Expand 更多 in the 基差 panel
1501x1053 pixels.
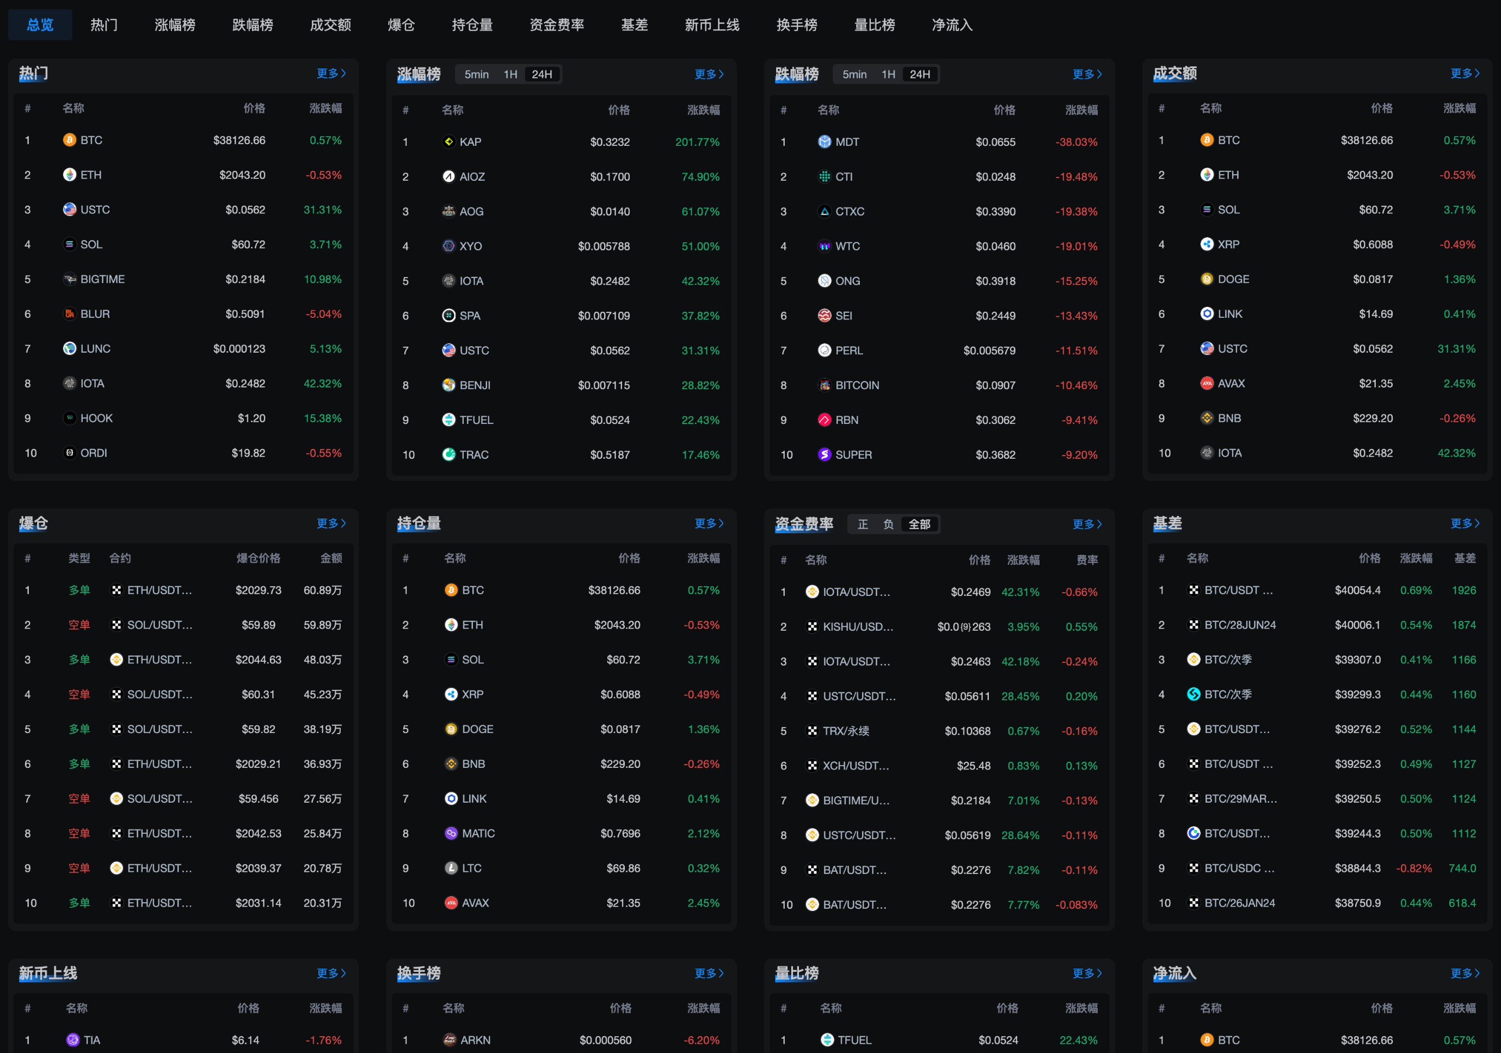pos(1465,523)
